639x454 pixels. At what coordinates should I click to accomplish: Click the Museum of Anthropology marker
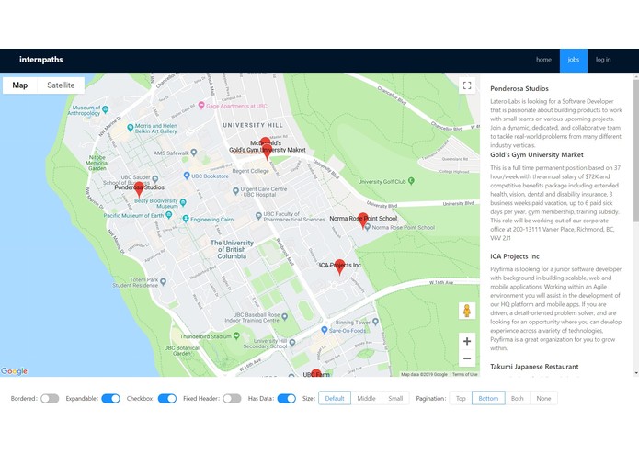[105, 109]
